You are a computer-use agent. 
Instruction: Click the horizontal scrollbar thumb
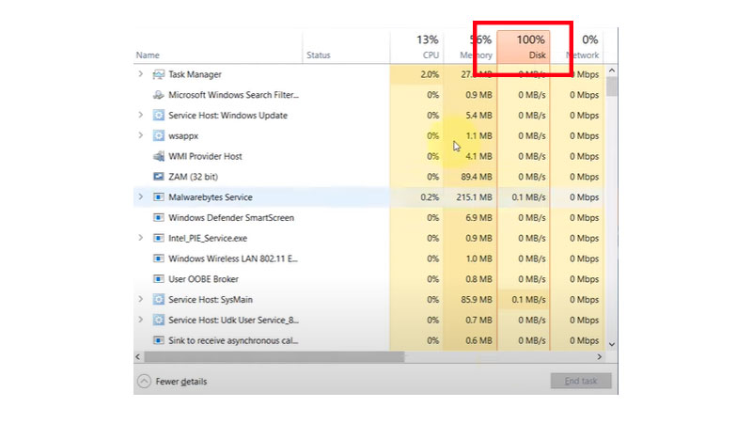(274, 357)
